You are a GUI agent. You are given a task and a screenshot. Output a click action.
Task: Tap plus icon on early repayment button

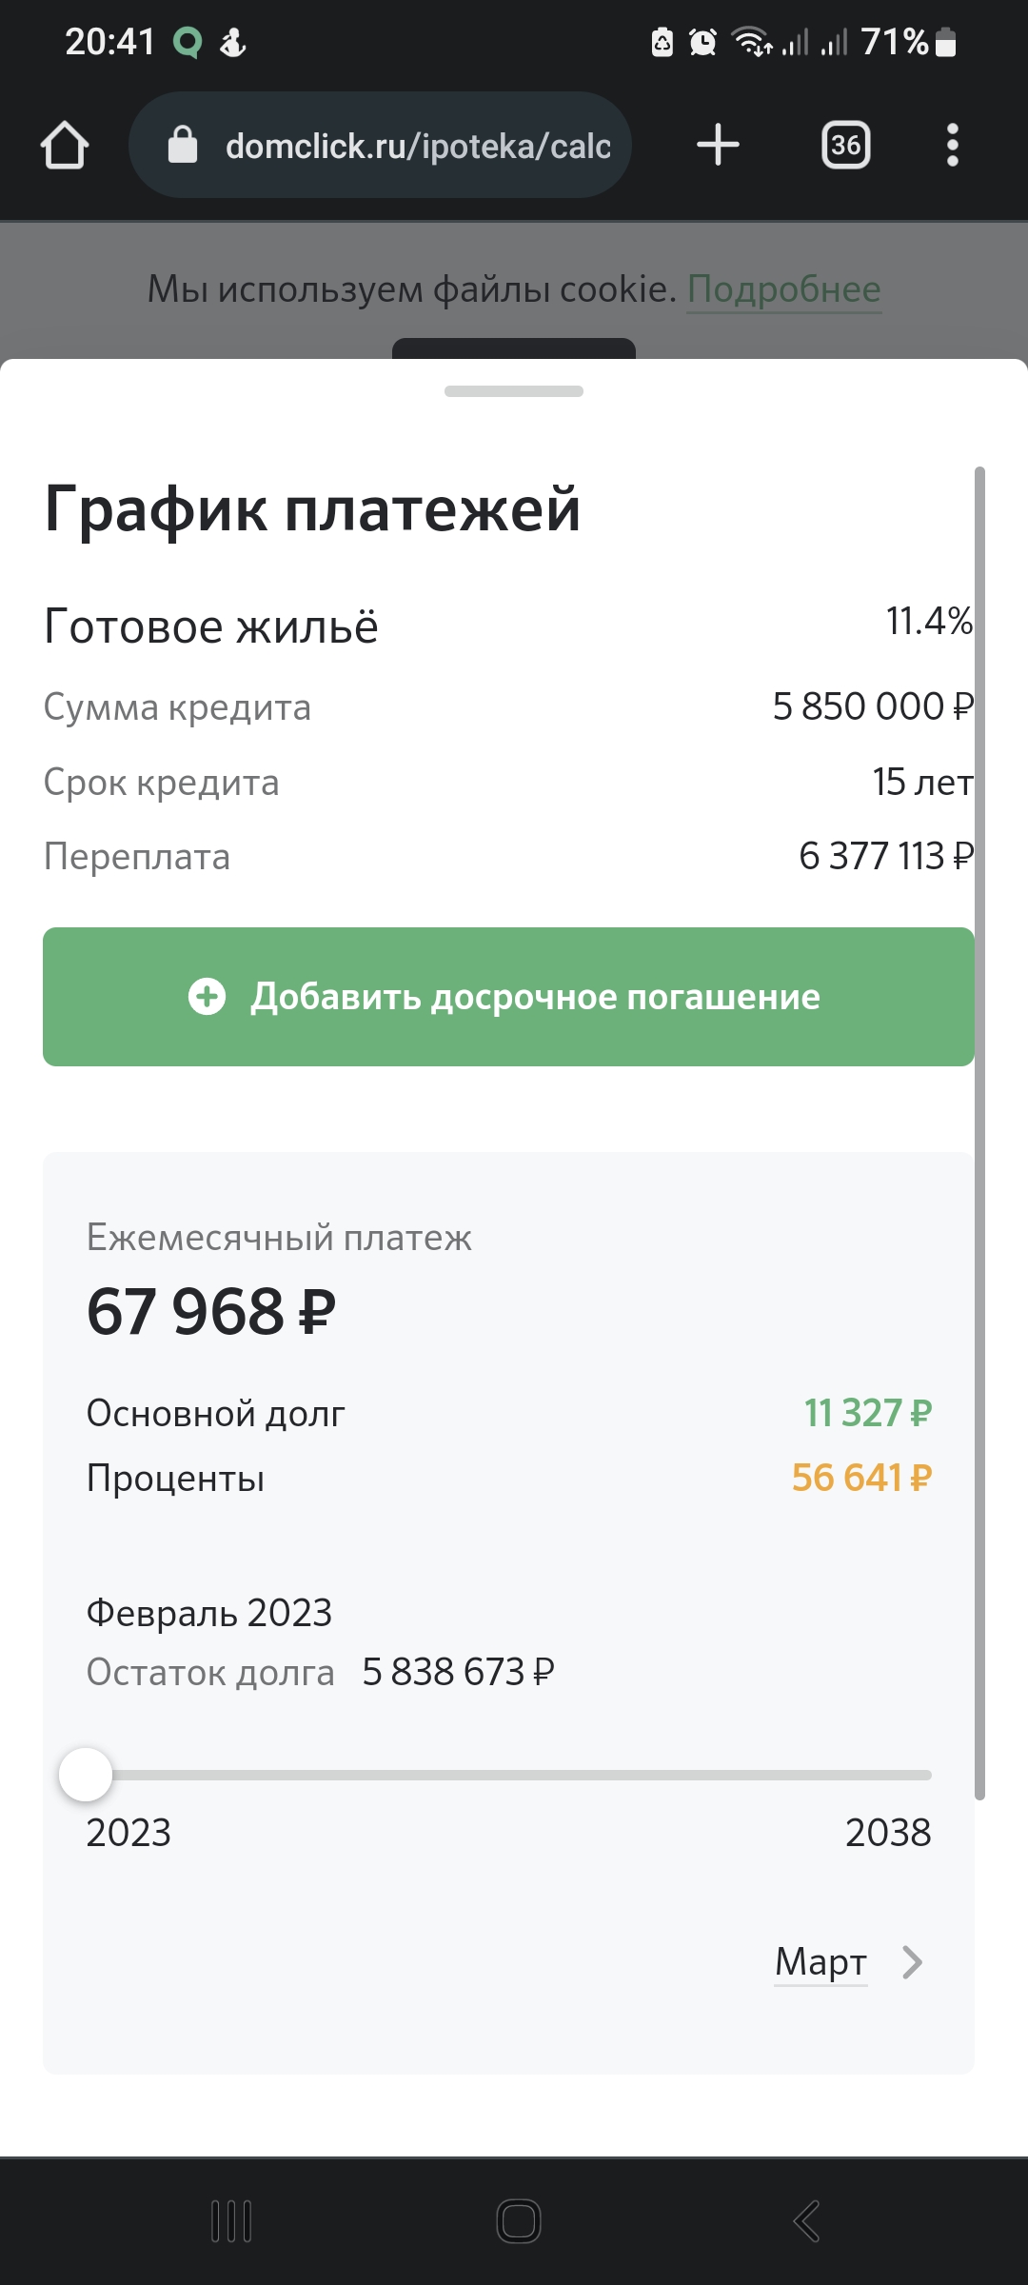click(x=207, y=997)
